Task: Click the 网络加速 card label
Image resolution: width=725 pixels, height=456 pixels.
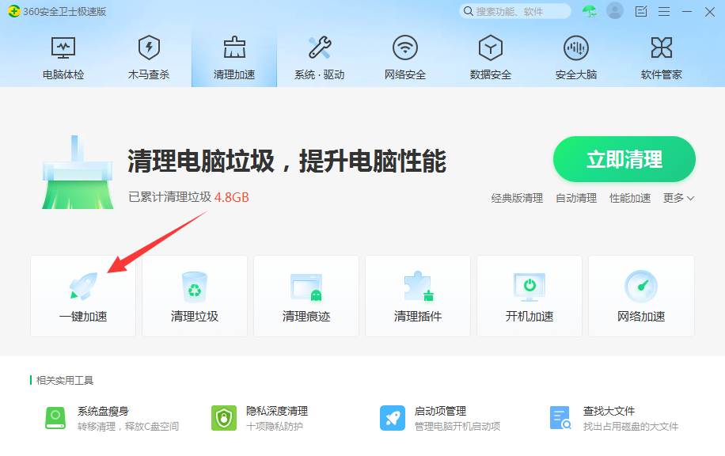Action: 641,317
